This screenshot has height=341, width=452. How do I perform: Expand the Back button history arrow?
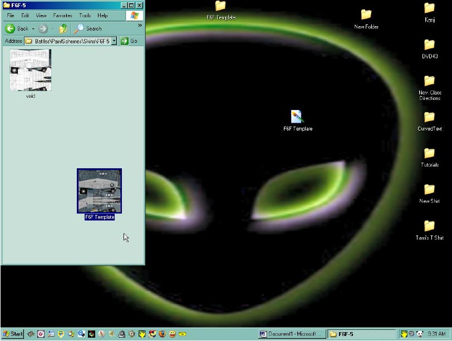coord(33,28)
